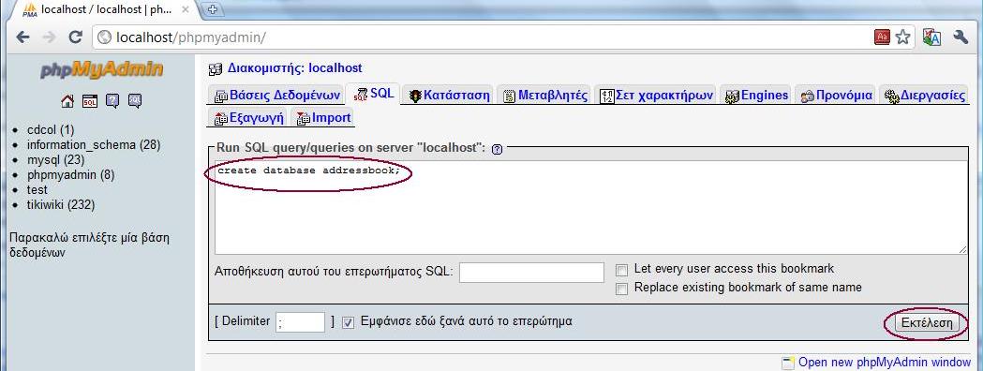Image resolution: width=983 pixels, height=371 pixels.
Task: Open the Κατάσταση tab
Action: click(449, 96)
